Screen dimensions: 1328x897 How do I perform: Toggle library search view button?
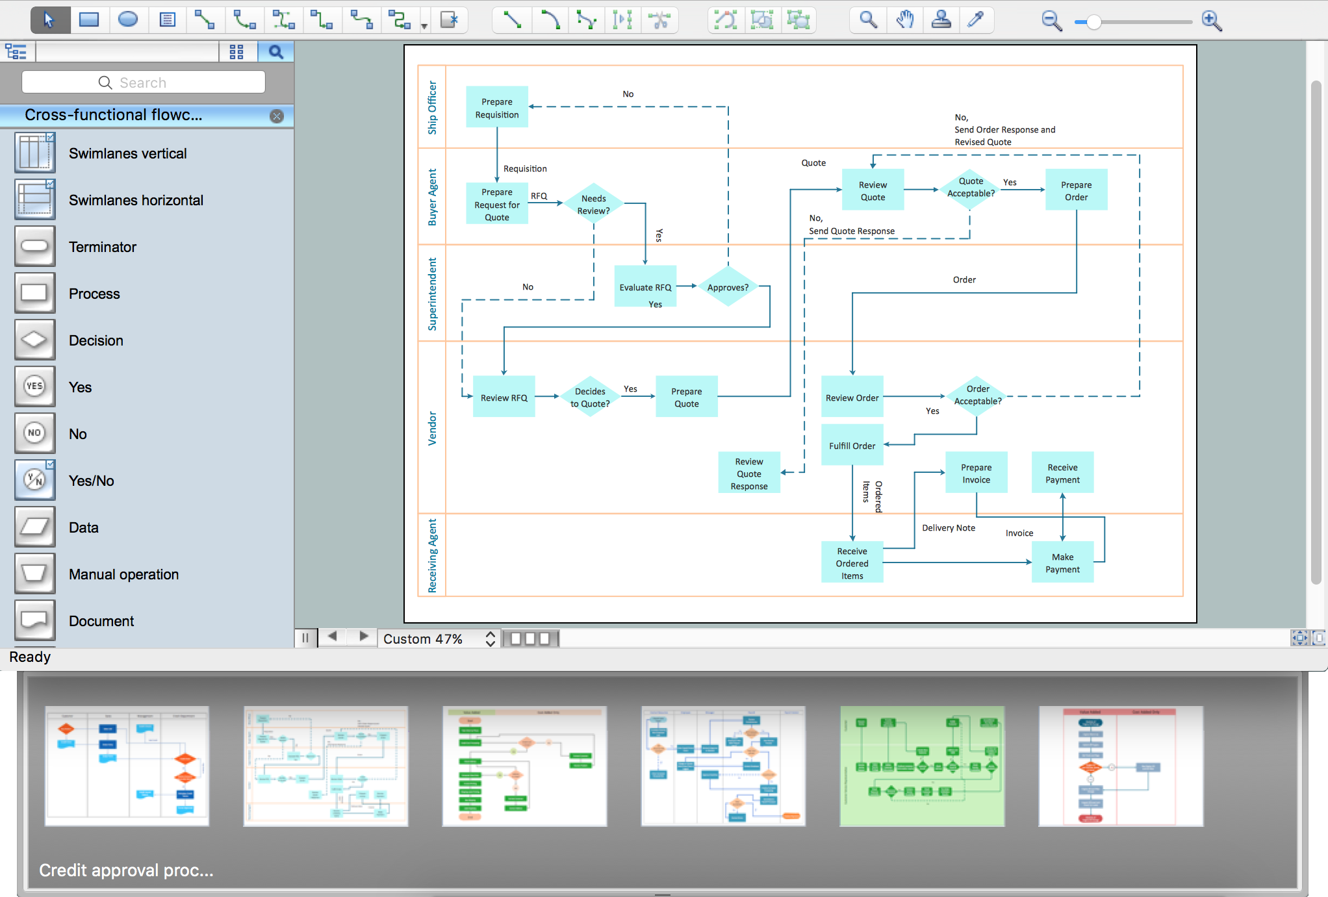pyautogui.click(x=275, y=52)
